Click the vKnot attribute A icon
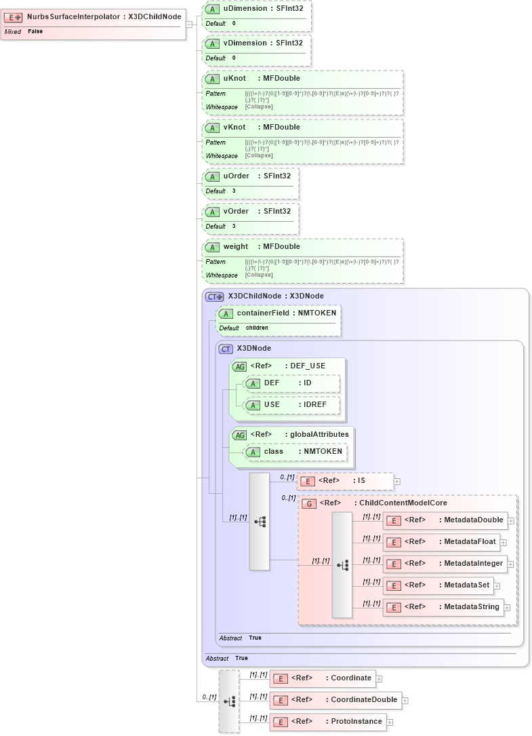 click(212, 128)
